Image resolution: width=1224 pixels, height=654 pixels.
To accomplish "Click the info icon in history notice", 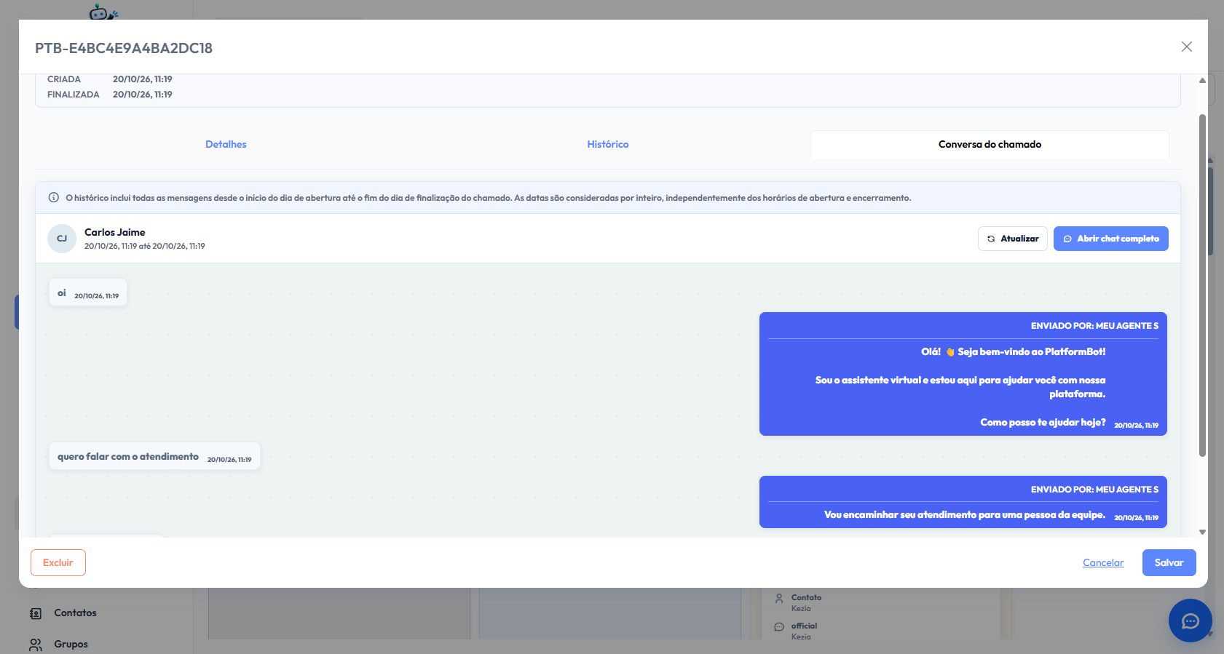I will tap(53, 198).
